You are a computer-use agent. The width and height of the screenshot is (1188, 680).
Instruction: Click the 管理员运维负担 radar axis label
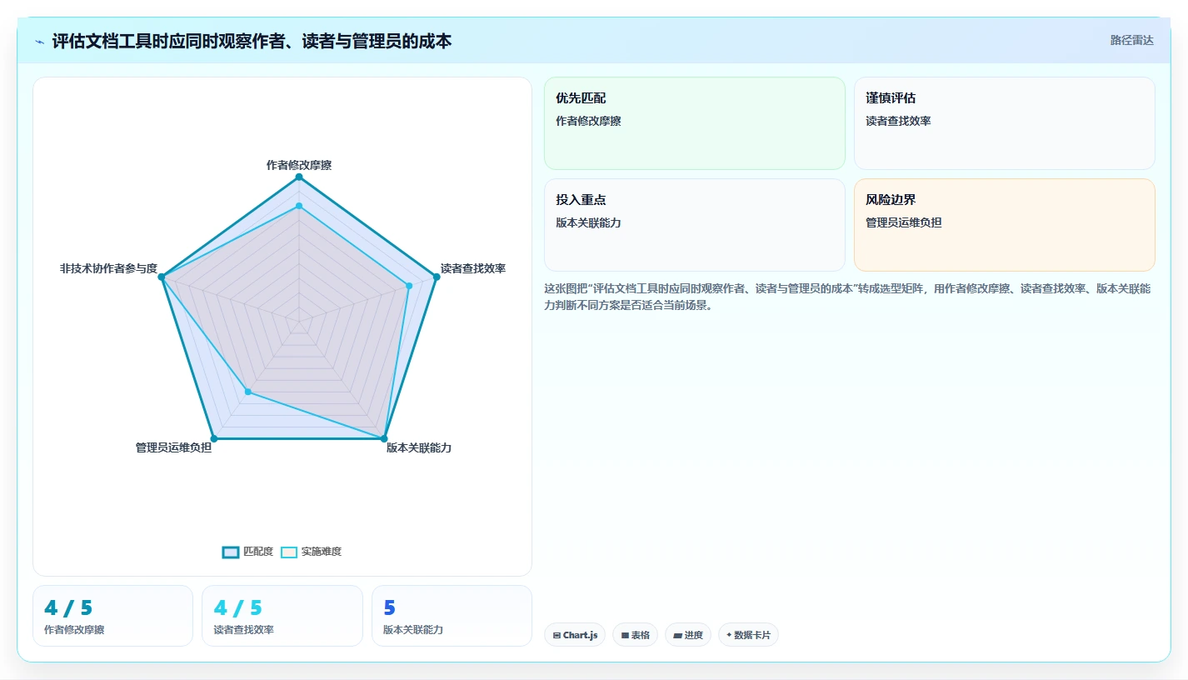point(173,447)
